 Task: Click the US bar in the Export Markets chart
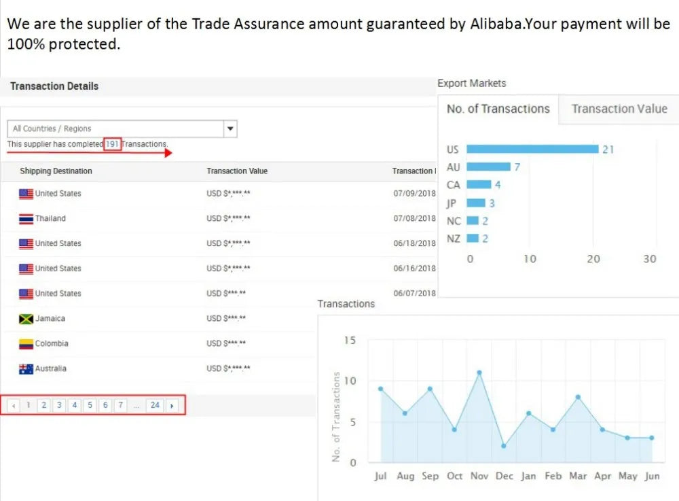coord(532,150)
